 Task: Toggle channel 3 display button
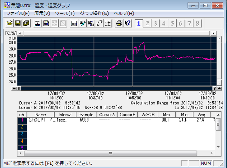click(x=155, y=23)
